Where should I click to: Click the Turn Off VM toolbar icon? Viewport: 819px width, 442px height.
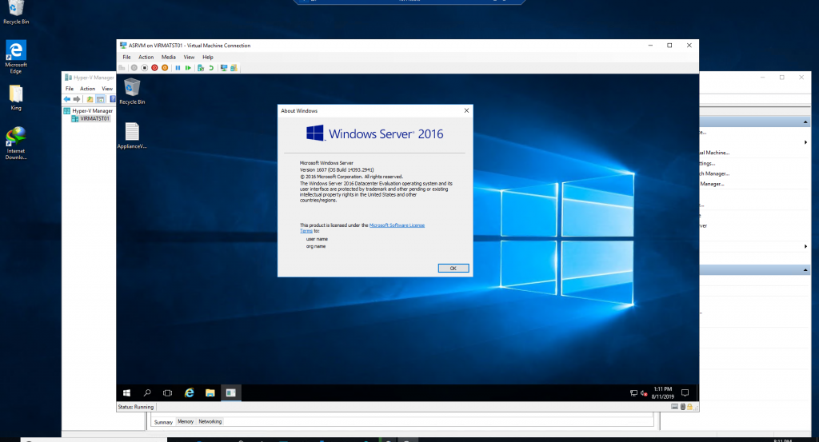pyautogui.click(x=145, y=68)
